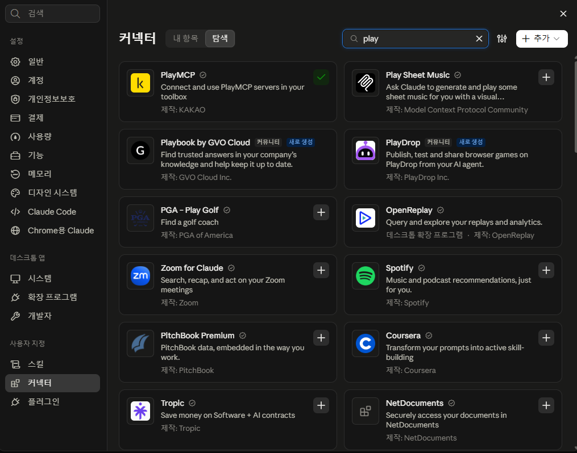
Task: Click the Coursera blue logo
Action: pos(366,343)
